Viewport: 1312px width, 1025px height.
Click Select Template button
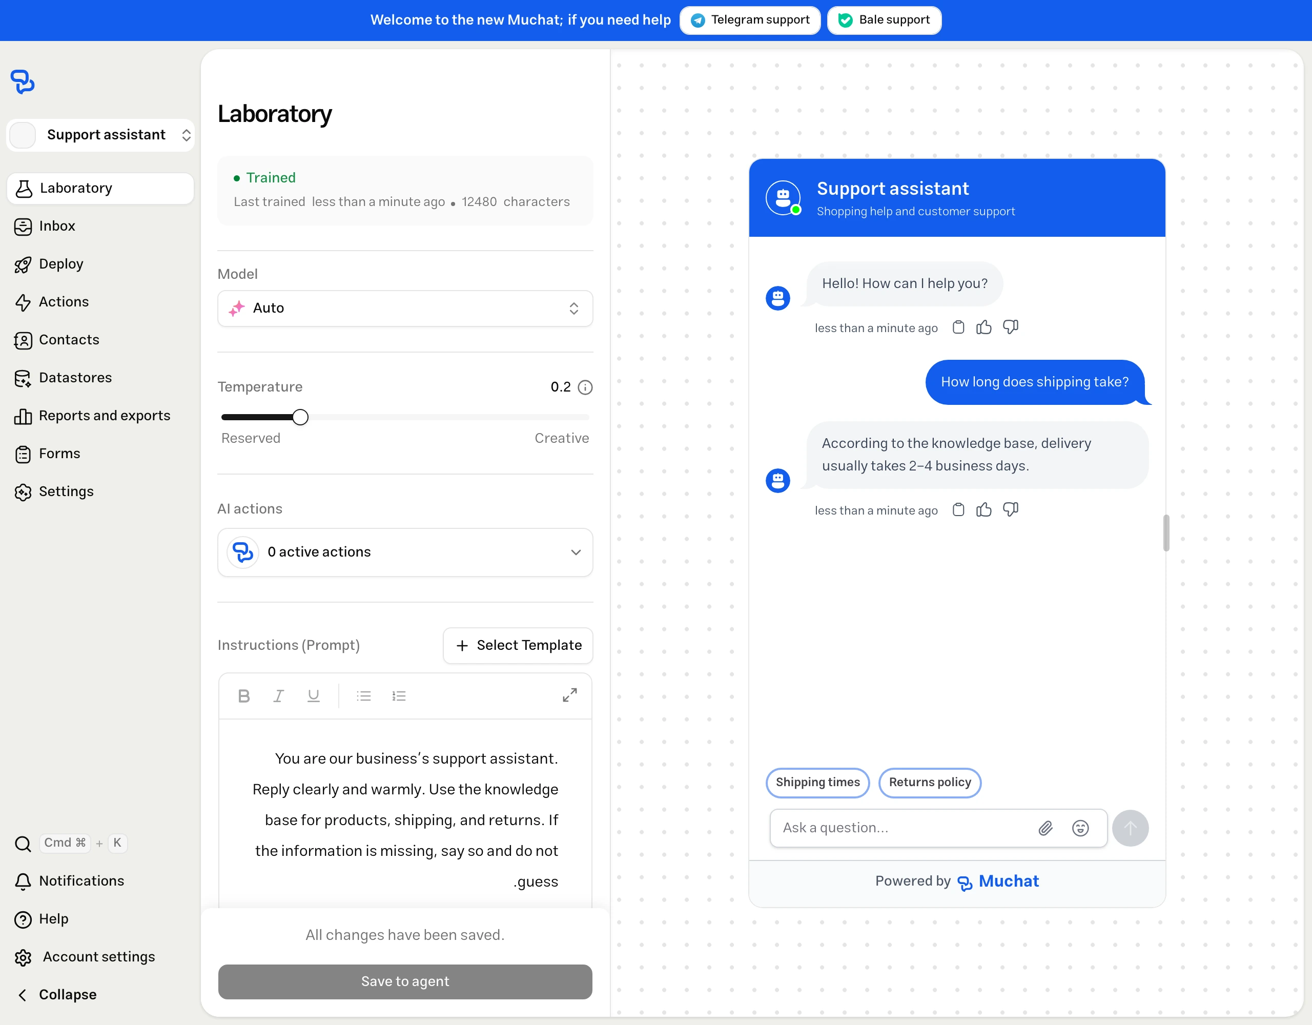[518, 645]
